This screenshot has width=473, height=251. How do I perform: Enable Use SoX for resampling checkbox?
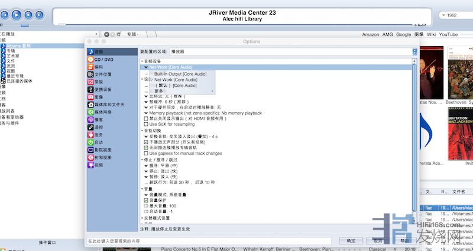coord(147,124)
